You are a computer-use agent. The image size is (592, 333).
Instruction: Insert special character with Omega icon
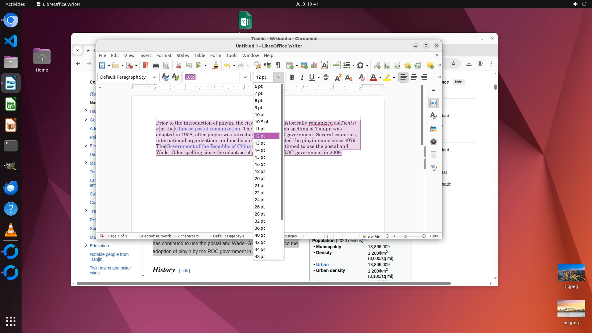(x=360, y=65)
